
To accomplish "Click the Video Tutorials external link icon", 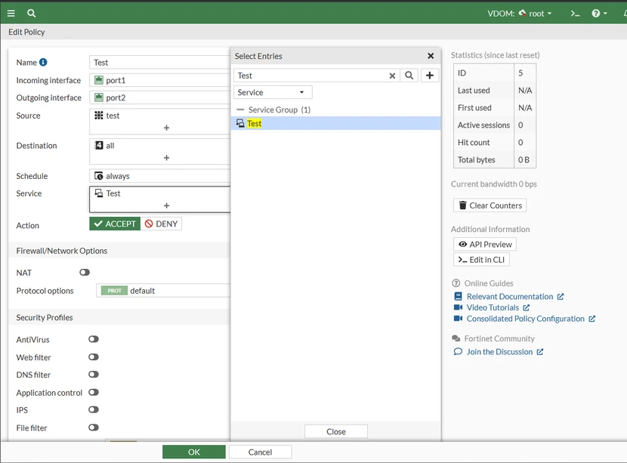I will (527, 307).
